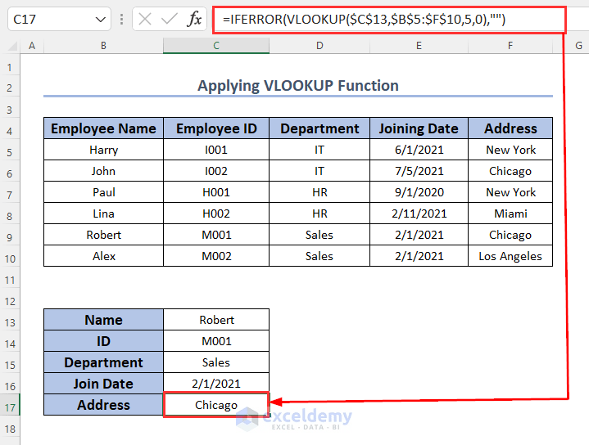Image resolution: width=589 pixels, height=445 pixels.
Task: Select the joining date '9/1/2020'
Action: (x=419, y=192)
